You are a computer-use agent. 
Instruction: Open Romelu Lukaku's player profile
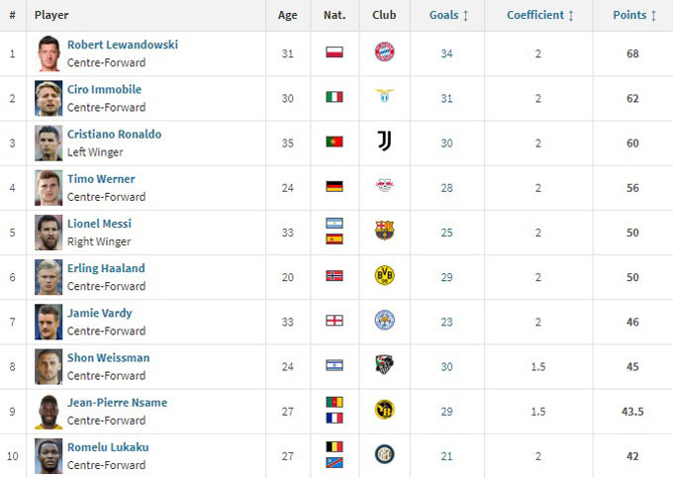pyautogui.click(x=108, y=447)
